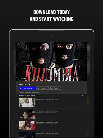Open the Episode 5 options menu
This screenshot has width=103, height=138.
click(83, 122)
